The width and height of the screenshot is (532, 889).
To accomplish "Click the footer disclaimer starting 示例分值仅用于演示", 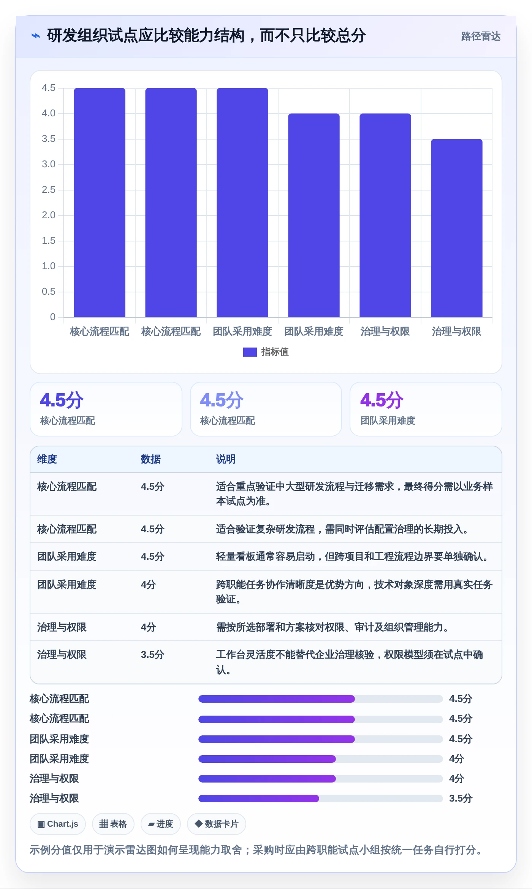I will tap(257, 850).
